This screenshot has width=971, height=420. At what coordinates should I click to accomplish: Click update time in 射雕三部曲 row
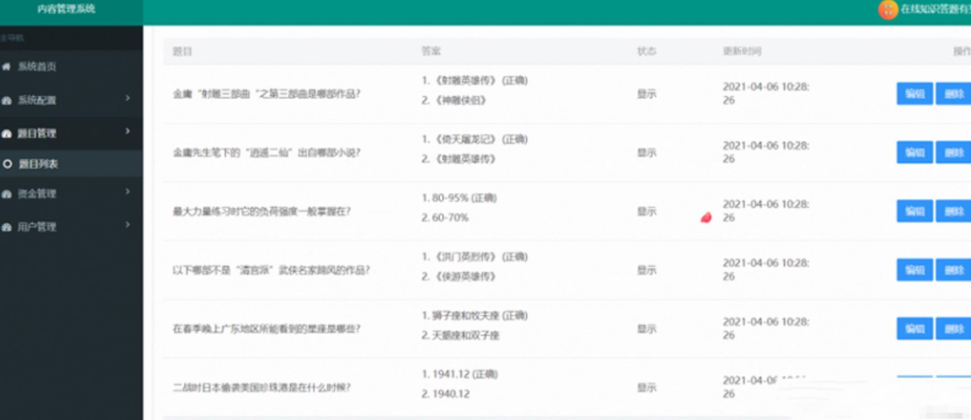pyautogui.click(x=766, y=93)
